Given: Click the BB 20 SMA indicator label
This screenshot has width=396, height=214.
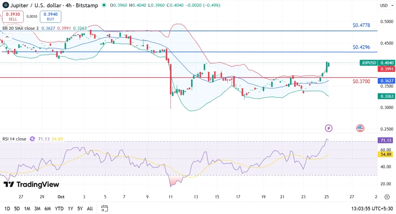Looking at the screenshot, I should (20, 28).
